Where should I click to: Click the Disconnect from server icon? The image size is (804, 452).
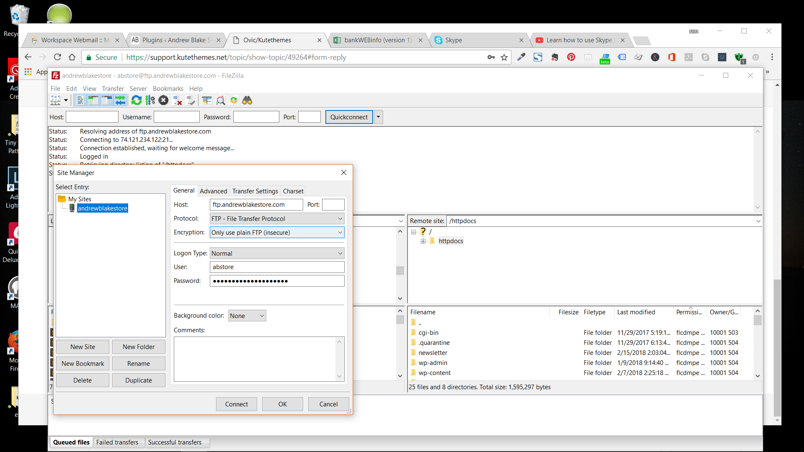point(177,100)
